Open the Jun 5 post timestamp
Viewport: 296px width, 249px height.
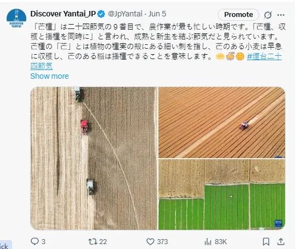click(x=157, y=14)
